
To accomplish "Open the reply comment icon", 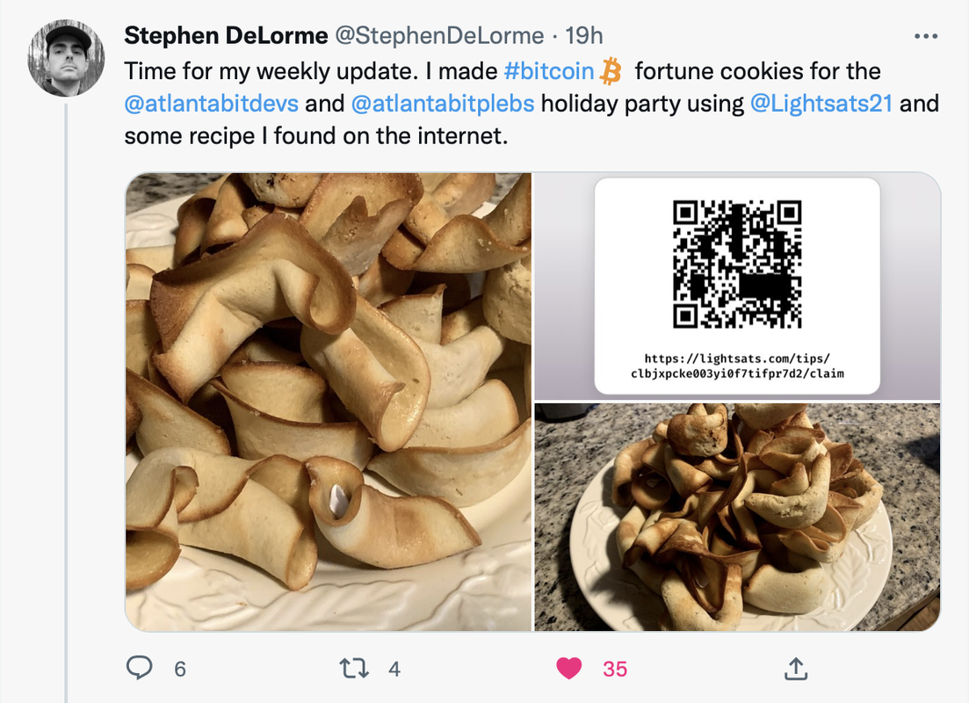I will pyautogui.click(x=139, y=668).
